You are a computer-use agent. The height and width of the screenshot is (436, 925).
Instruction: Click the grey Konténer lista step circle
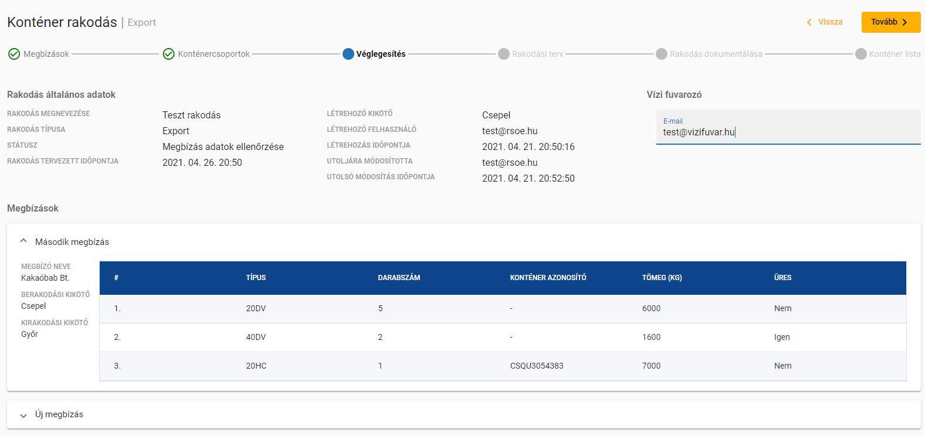click(x=860, y=54)
